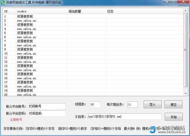Select row 4 www.zylou.cn entry
The height and width of the screenshot is (136, 190).
(x=93, y=29)
